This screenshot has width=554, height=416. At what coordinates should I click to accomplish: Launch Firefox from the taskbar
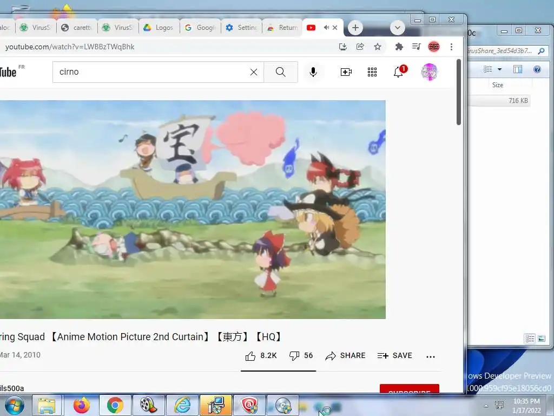tap(81, 405)
